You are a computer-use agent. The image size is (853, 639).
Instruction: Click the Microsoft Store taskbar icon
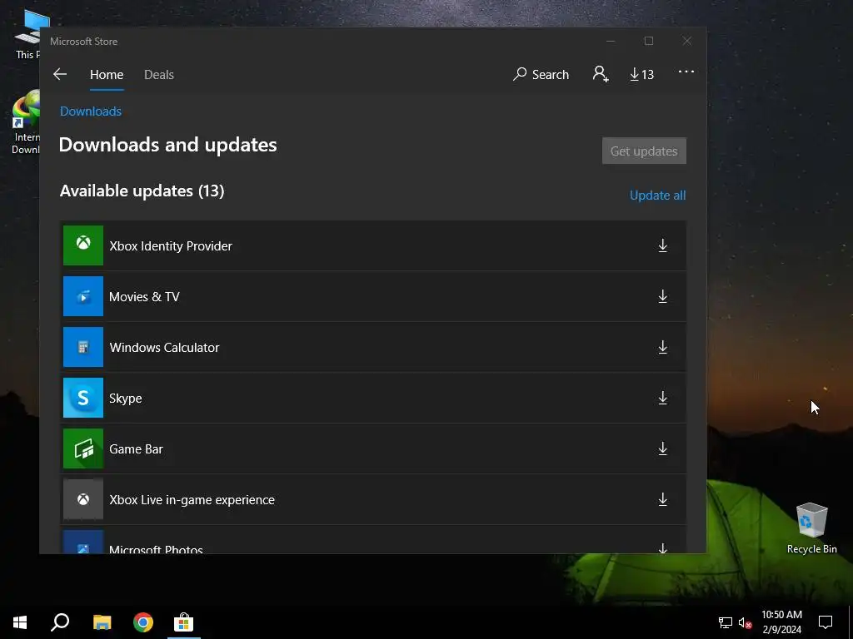pos(184,622)
